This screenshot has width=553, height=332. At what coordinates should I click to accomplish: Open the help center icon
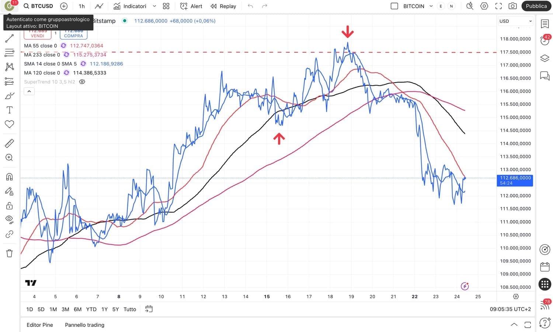point(545,323)
